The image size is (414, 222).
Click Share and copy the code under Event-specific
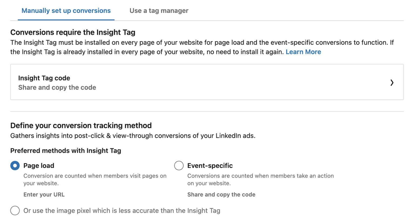click(x=221, y=194)
